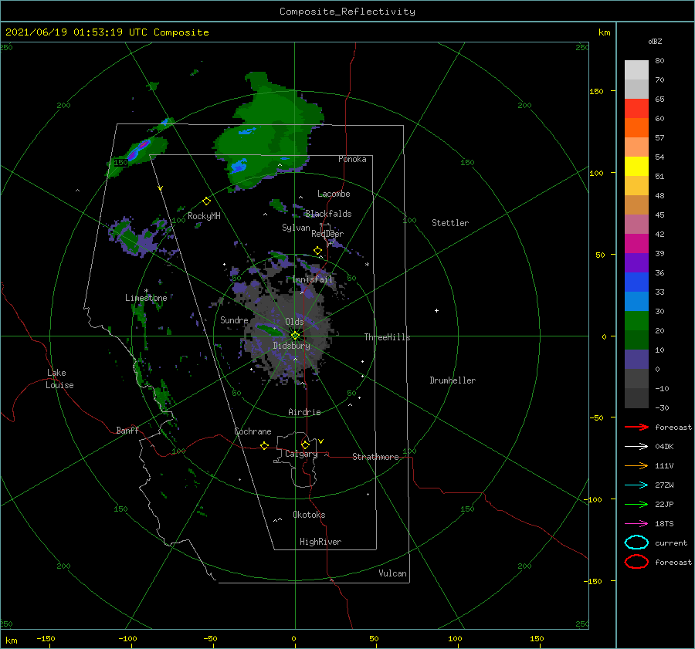The image size is (695, 649).
Task: Click the yellow diamond radar site marker near Didsbury
Action: pos(295,336)
